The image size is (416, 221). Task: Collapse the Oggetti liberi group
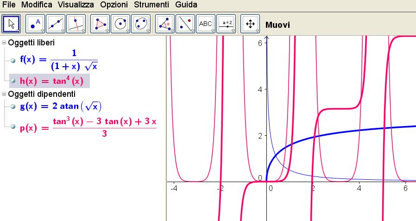[x=4, y=43]
